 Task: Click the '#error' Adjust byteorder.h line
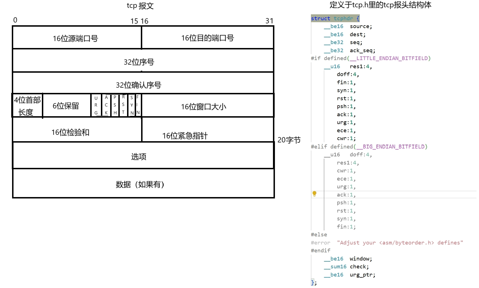click(x=387, y=243)
